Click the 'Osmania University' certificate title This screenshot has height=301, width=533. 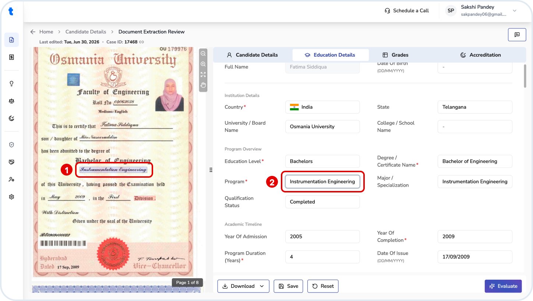pyautogui.click(x=113, y=59)
